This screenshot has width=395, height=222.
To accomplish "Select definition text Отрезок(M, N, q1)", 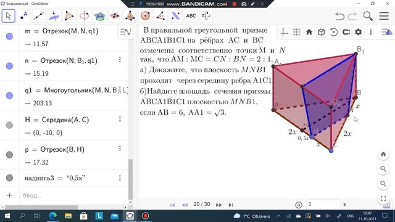I will click(70, 31).
